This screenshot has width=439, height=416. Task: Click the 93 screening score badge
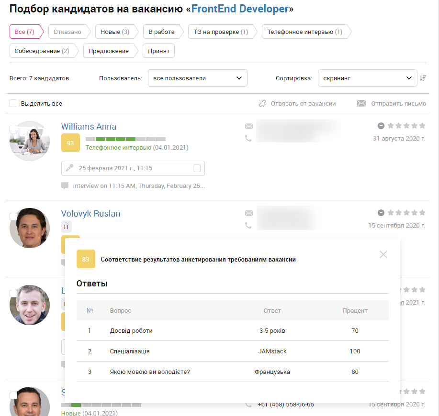tap(70, 143)
